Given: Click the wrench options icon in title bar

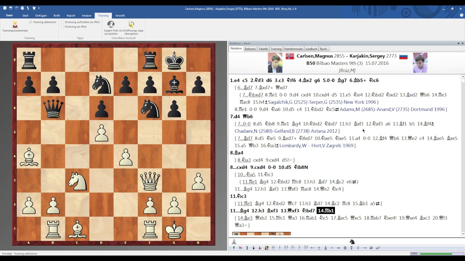Looking at the screenshot, I should tap(28, 8).
